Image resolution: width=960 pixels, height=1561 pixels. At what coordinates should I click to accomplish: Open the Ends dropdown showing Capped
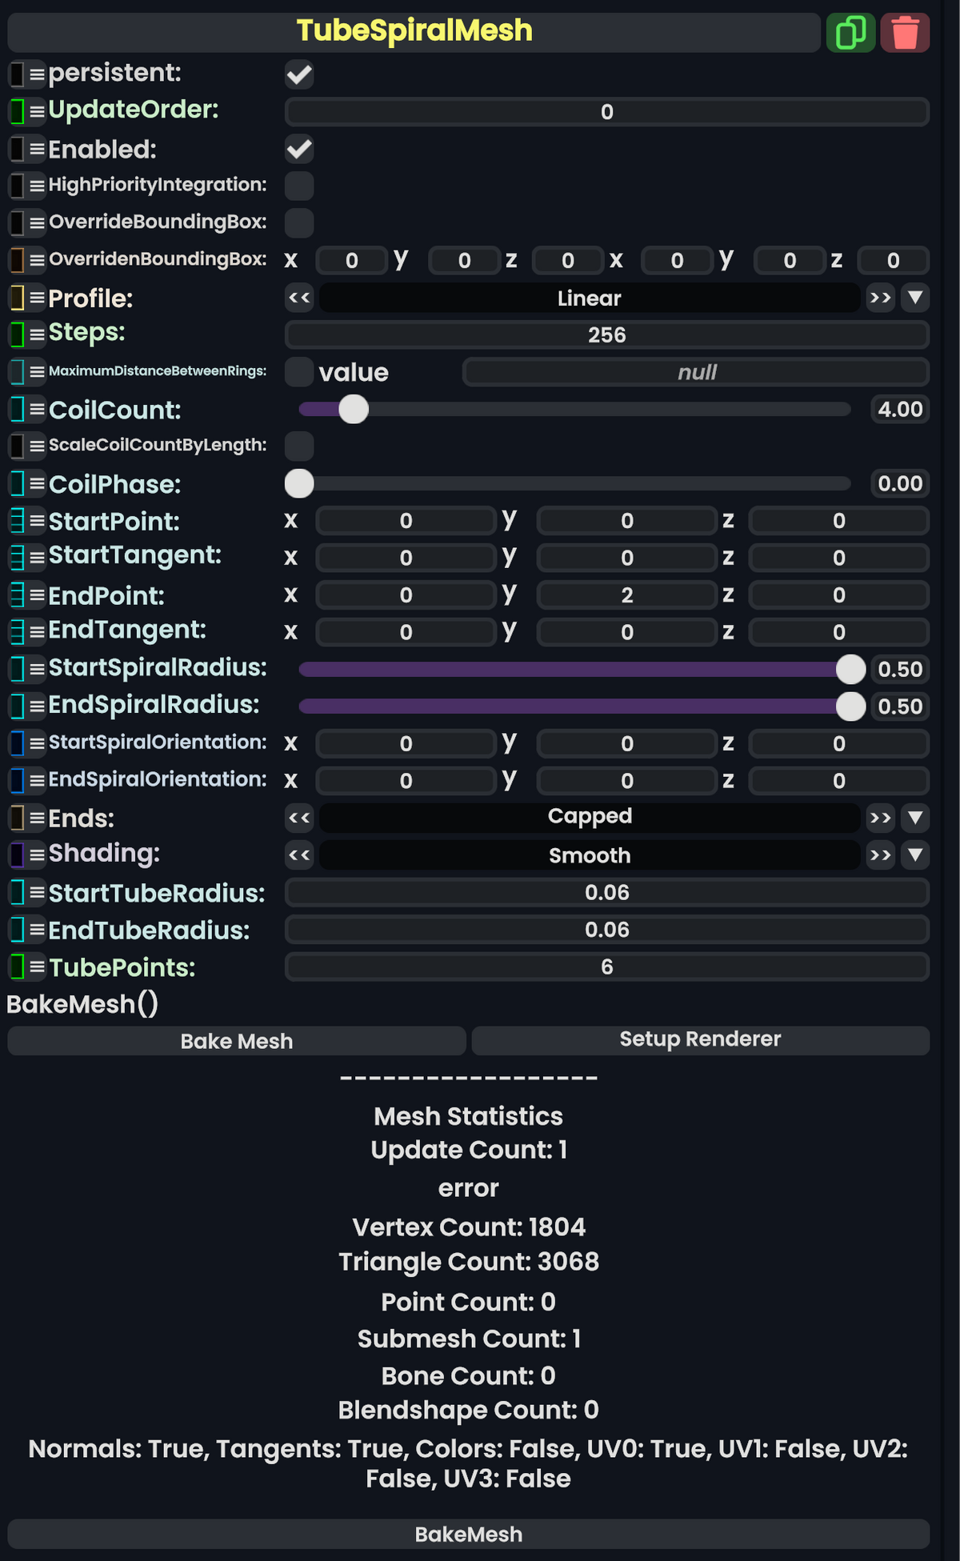(x=914, y=817)
